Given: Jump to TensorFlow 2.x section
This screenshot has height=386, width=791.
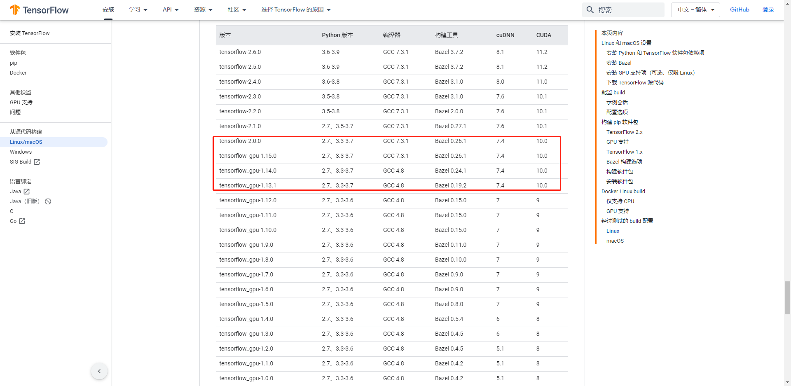Looking at the screenshot, I should [x=624, y=132].
